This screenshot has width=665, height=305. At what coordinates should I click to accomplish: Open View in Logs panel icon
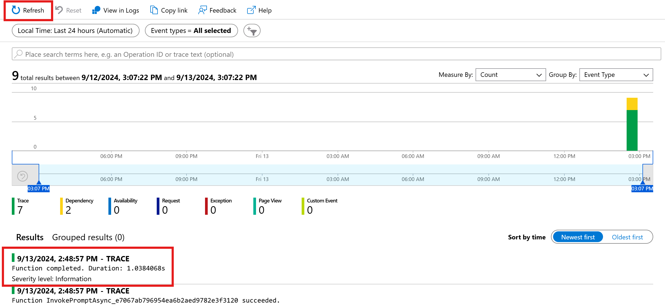tap(94, 10)
